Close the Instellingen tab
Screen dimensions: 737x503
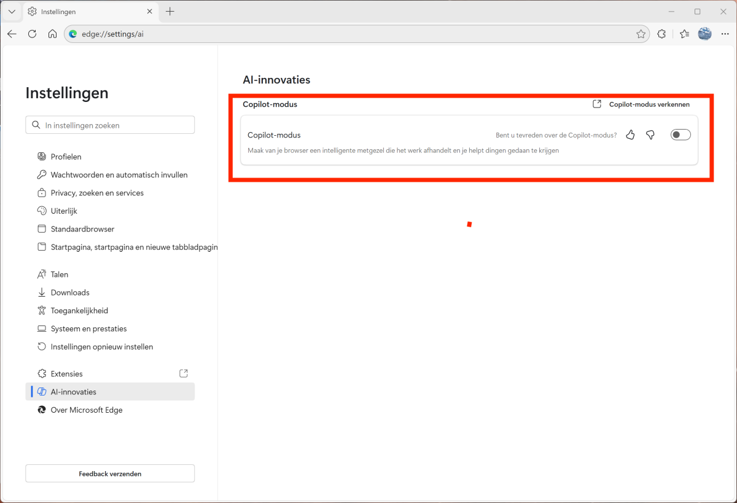[149, 12]
